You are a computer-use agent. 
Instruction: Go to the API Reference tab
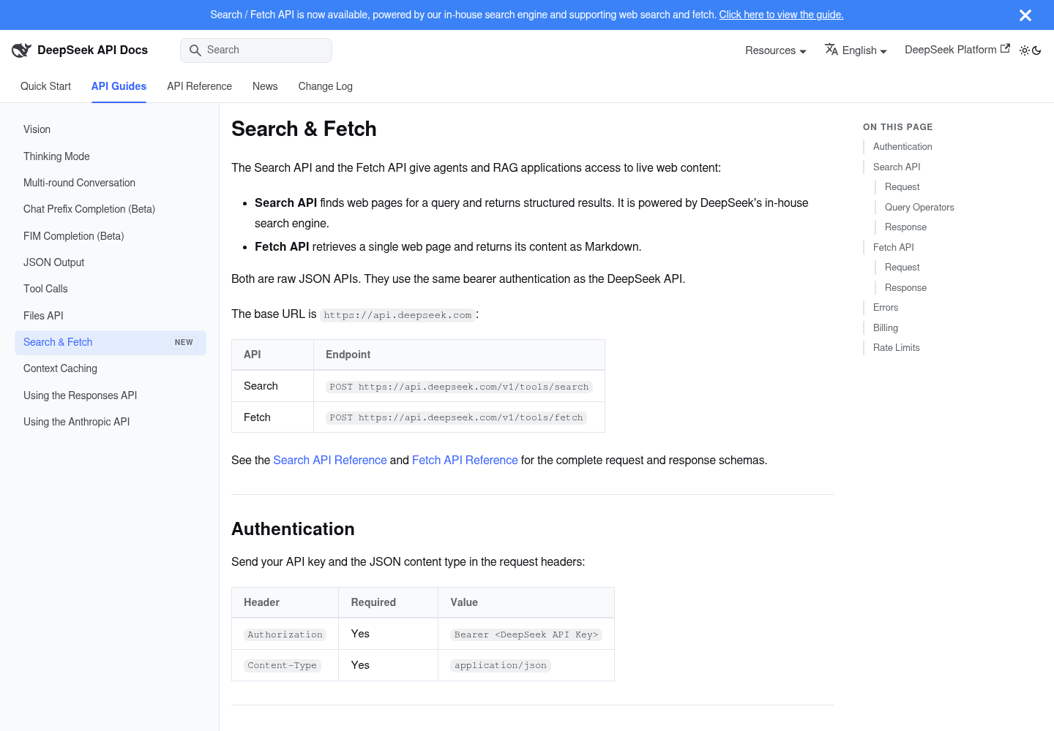point(199,86)
